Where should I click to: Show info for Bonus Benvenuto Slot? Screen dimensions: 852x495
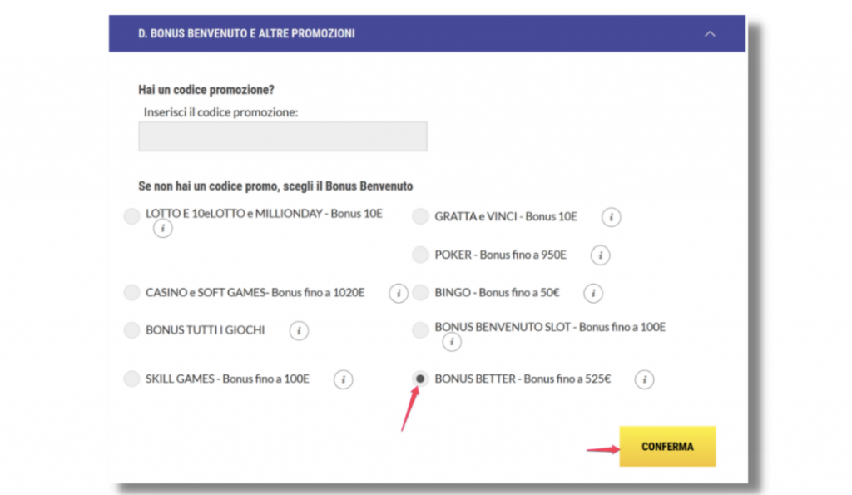(452, 342)
